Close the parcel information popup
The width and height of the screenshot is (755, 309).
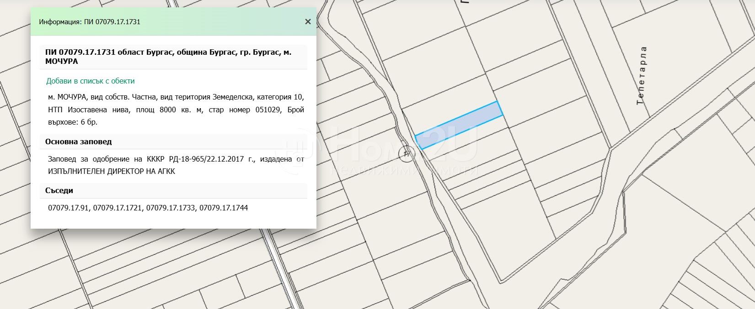point(308,22)
